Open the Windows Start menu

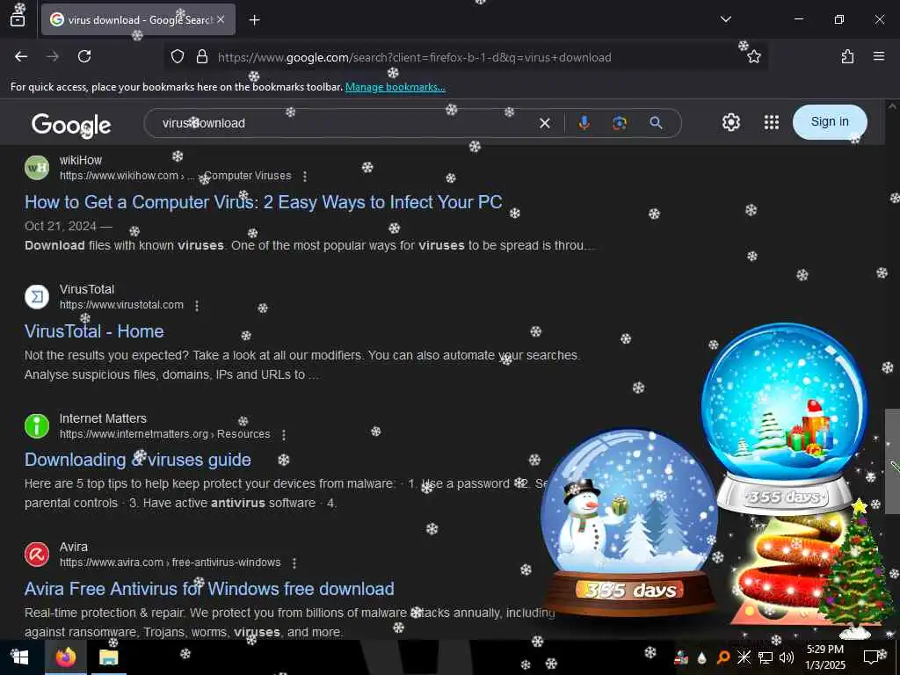(21, 657)
